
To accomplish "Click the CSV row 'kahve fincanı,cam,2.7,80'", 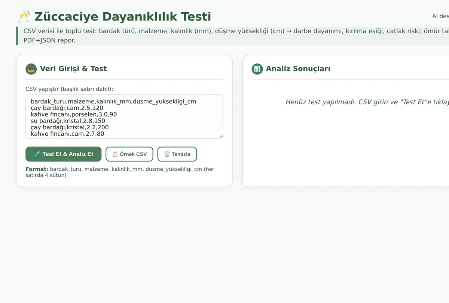I will pyautogui.click(x=67, y=134).
